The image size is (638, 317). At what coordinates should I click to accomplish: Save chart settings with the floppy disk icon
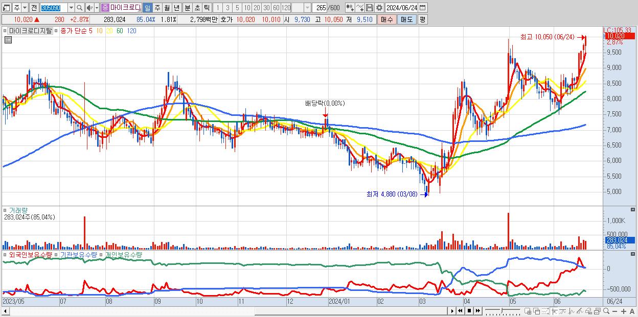[x=369, y=8]
